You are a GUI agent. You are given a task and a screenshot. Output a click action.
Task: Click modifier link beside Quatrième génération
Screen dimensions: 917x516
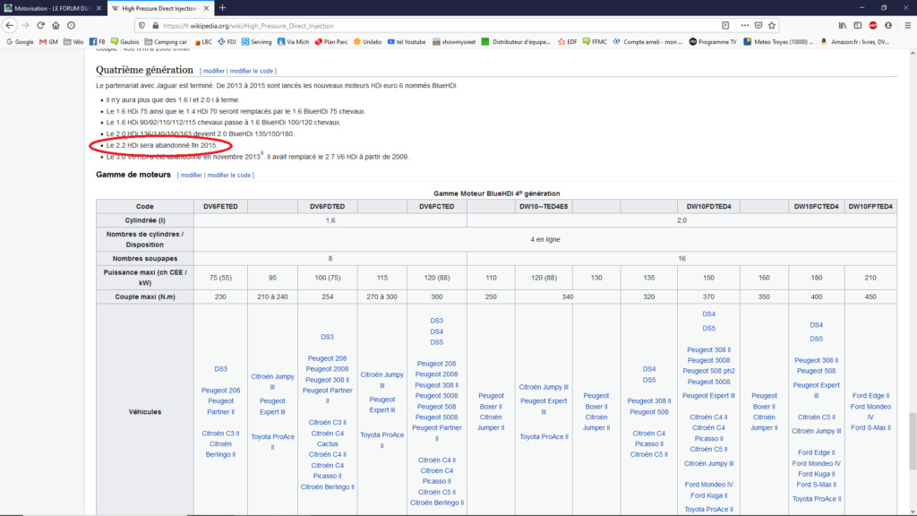(213, 71)
